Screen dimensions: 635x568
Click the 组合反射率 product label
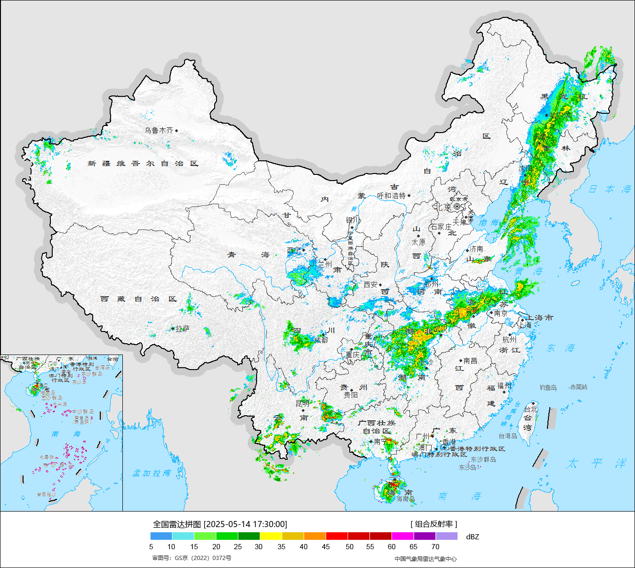(x=434, y=524)
